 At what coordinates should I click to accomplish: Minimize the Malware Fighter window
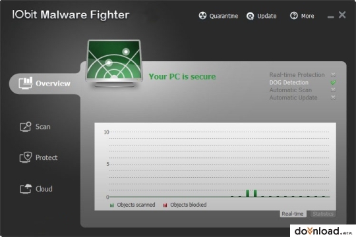pos(330,16)
